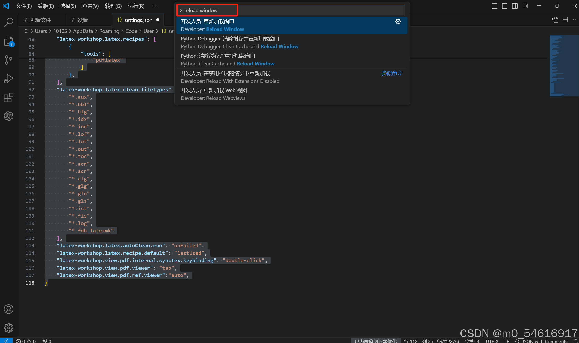579x343 pixels.
Task: Click the Roaming breadcrumb item
Action: (109, 31)
